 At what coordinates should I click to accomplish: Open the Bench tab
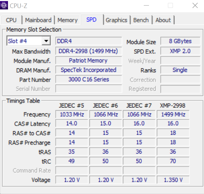[x=141, y=20]
